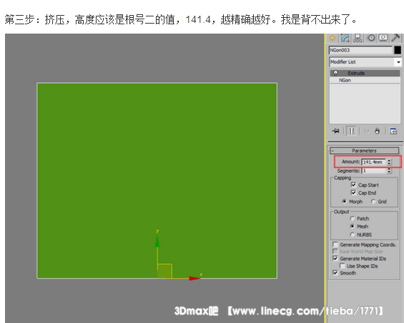Select NURBS output option
Image resolution: width=404 pixels, height=323 pixels.
[353, 234]
